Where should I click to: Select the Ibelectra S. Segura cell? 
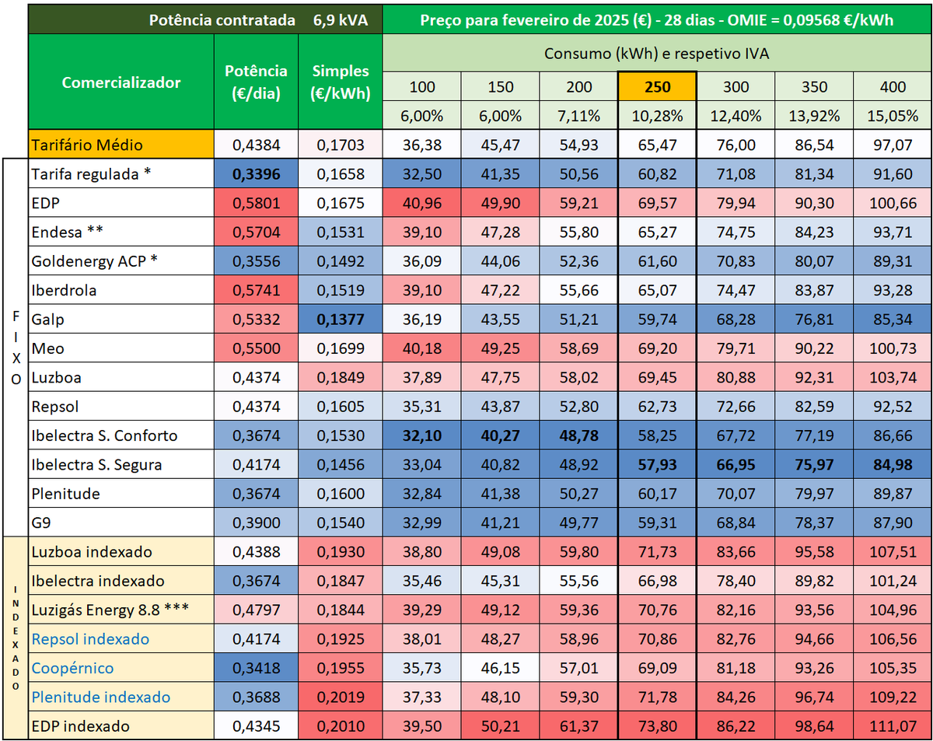pyautogui.click(x=121, y=465)
